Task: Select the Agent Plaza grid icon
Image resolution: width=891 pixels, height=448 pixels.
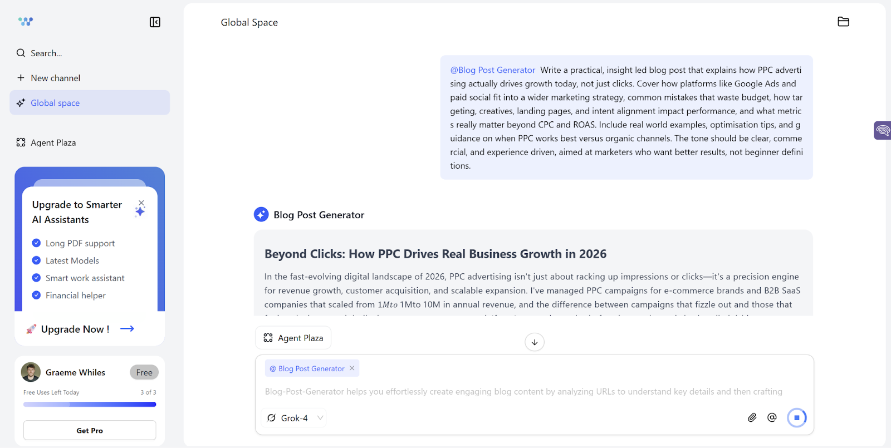Action: [x=268, y=337]
